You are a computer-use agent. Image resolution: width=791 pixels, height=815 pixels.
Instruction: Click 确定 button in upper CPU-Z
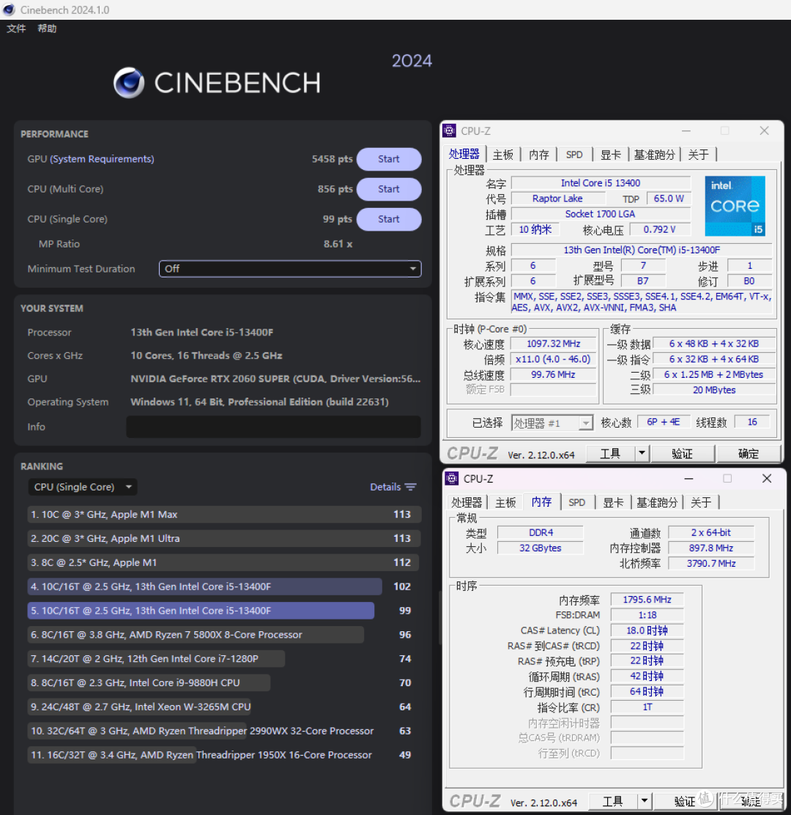click(x=749, y=454)
